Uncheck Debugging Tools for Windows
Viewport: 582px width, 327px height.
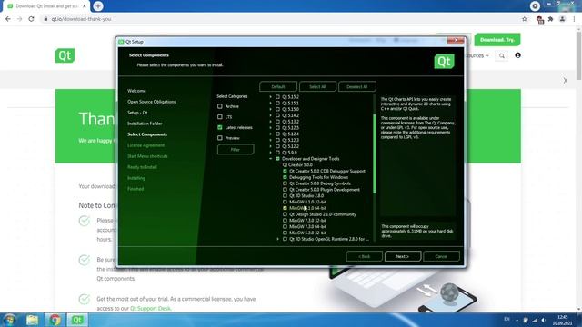tap(285, 177)
